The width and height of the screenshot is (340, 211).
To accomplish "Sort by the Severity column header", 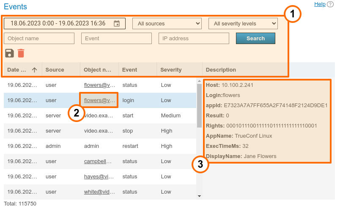I will (x=171, y=70).
